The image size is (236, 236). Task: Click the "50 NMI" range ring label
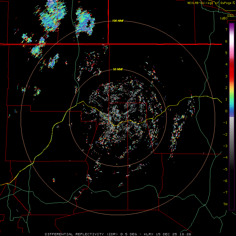tap(118, 69)
